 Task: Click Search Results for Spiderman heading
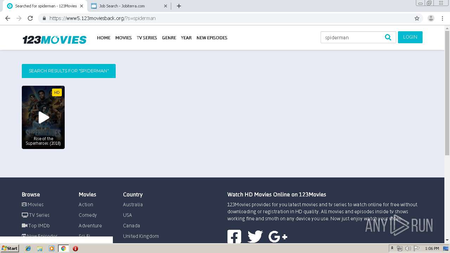(69, 71)
